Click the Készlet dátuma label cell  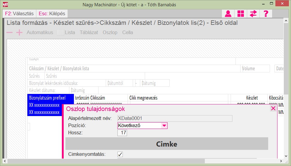click(x=48, y=90)
